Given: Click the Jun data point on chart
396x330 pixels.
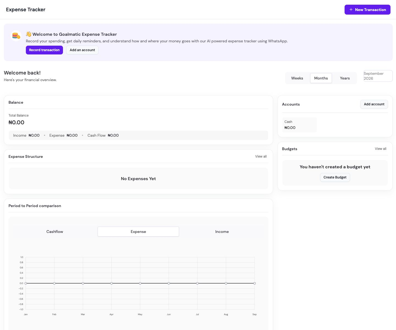Looking at the screenshot, I should [x=169, y=283].
